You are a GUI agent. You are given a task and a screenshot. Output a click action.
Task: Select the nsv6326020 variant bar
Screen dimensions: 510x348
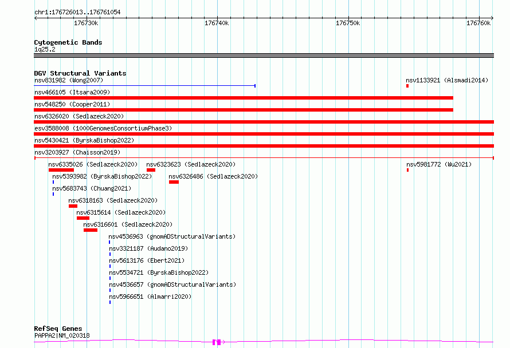tap(264, 122)
